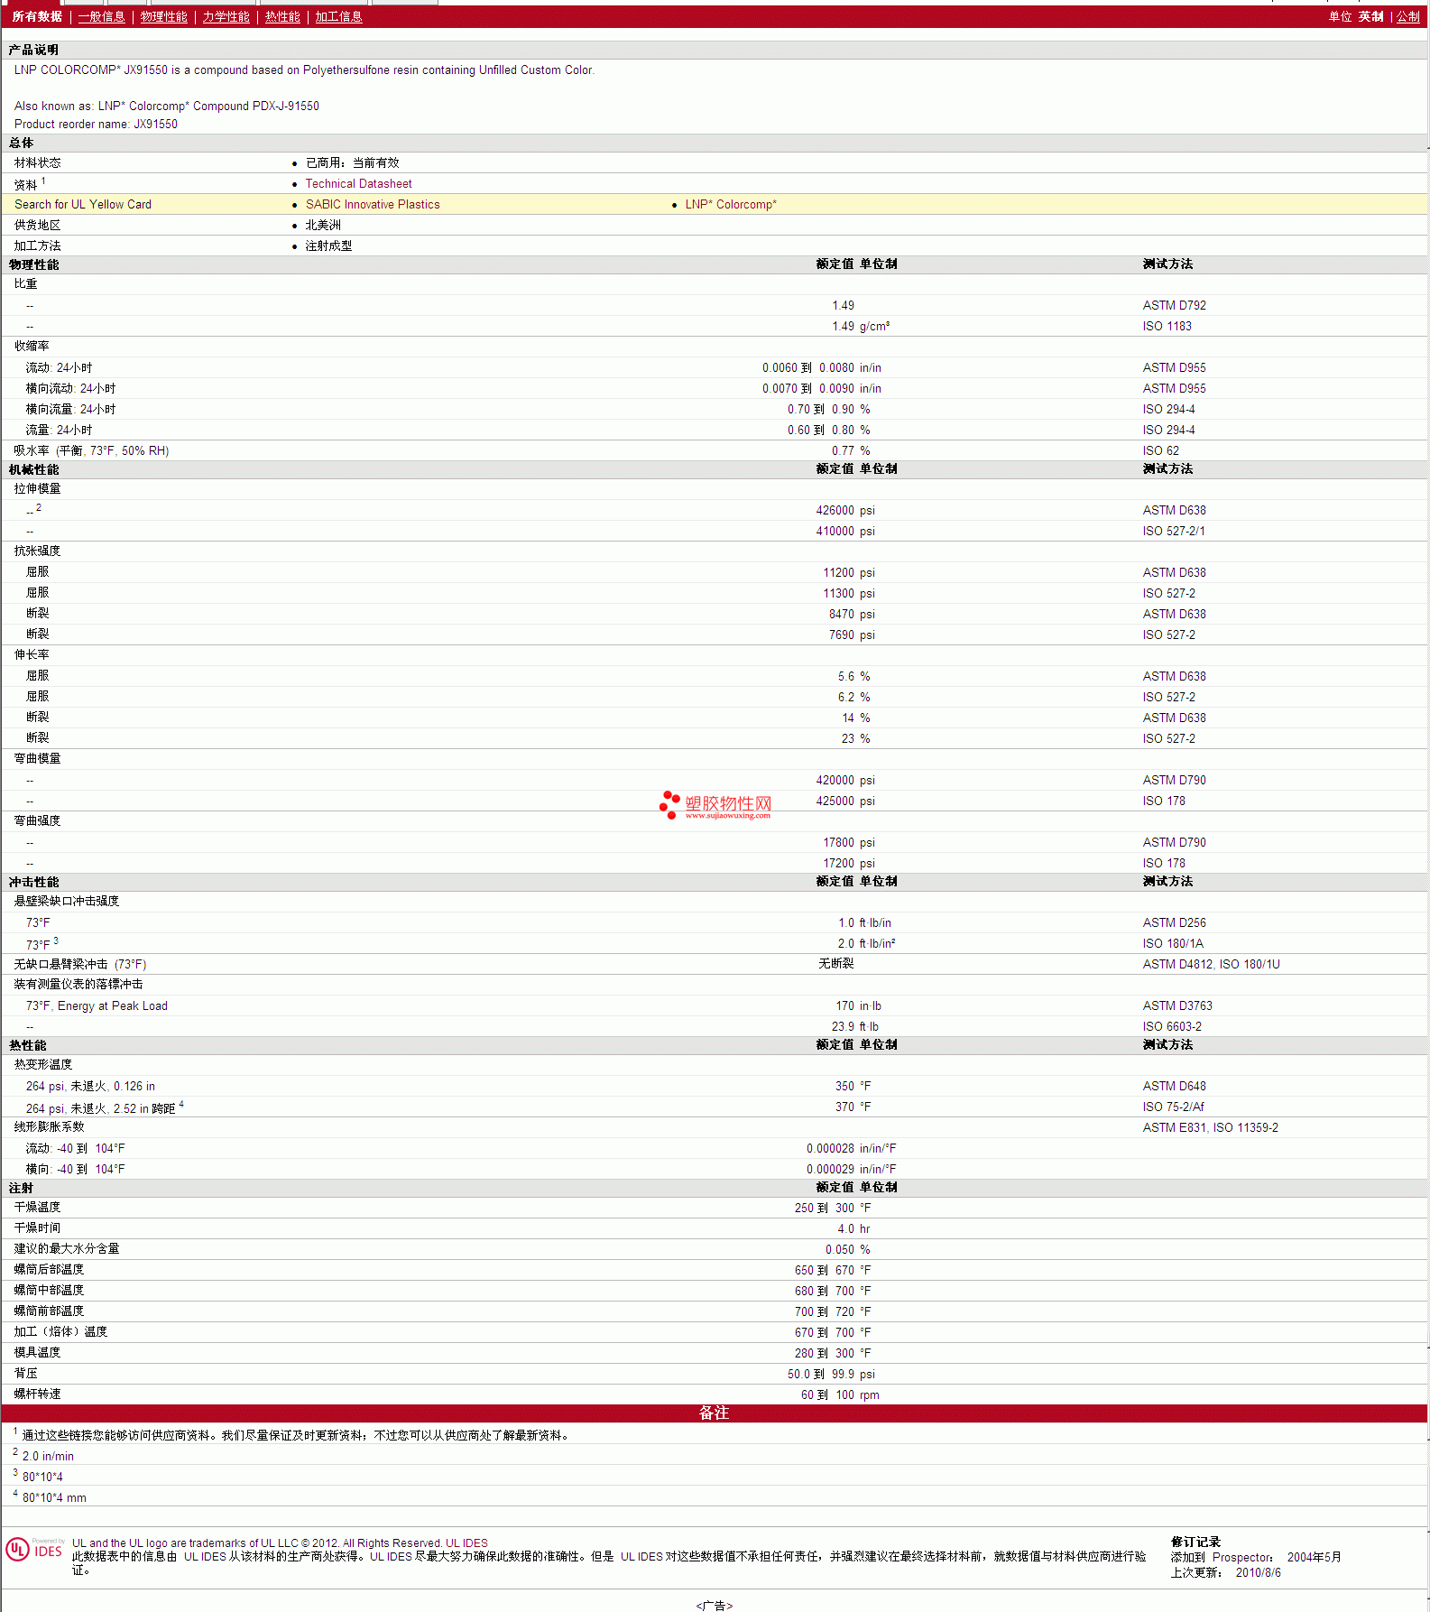1430x1612 pixels.
Task: Click the 170 in·lb value
Action: click(x=858, y=1005)
